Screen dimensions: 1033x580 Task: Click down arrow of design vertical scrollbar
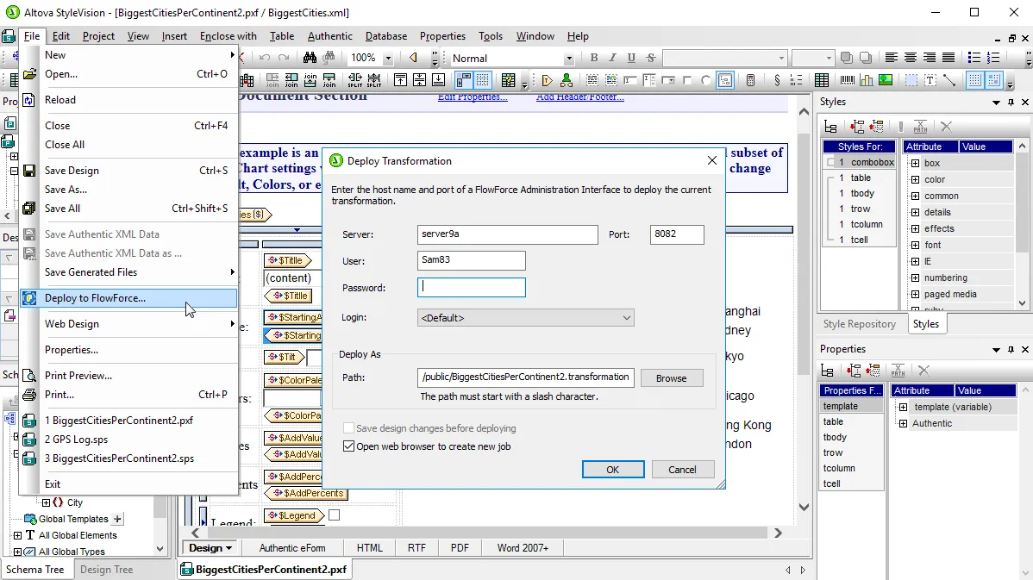click(804, 507)
